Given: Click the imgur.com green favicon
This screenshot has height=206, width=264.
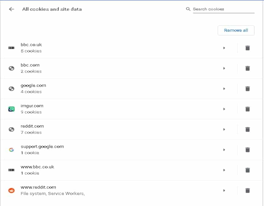Looking at the screenshot, I should click(11, 109).
